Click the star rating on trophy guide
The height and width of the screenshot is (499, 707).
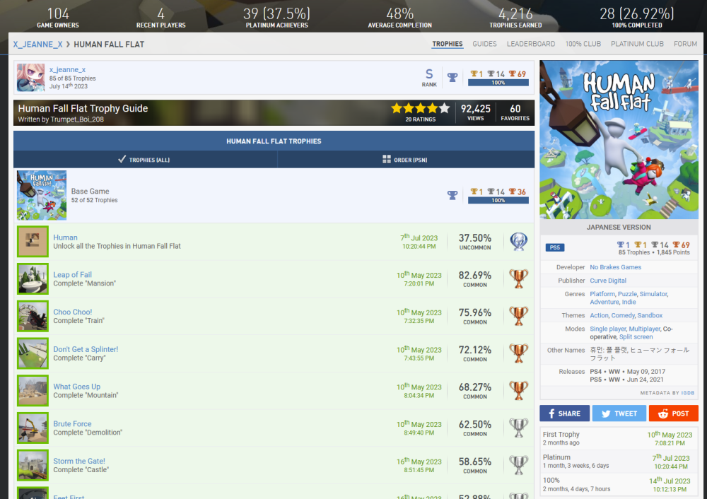[420, 109]
